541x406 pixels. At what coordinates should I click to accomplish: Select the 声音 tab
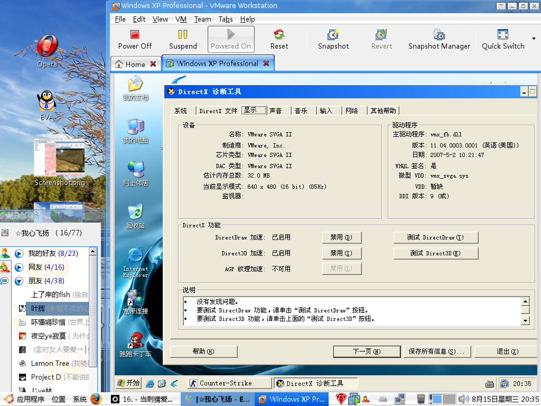click(x=275, y=111)
